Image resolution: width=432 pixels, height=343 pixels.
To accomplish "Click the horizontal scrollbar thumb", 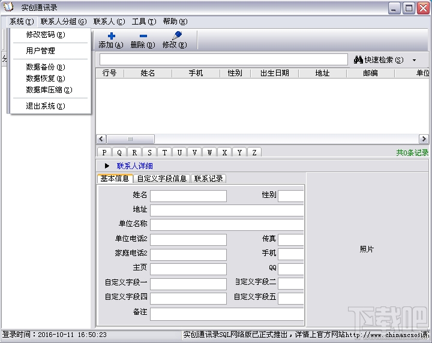I will (131, 139).
